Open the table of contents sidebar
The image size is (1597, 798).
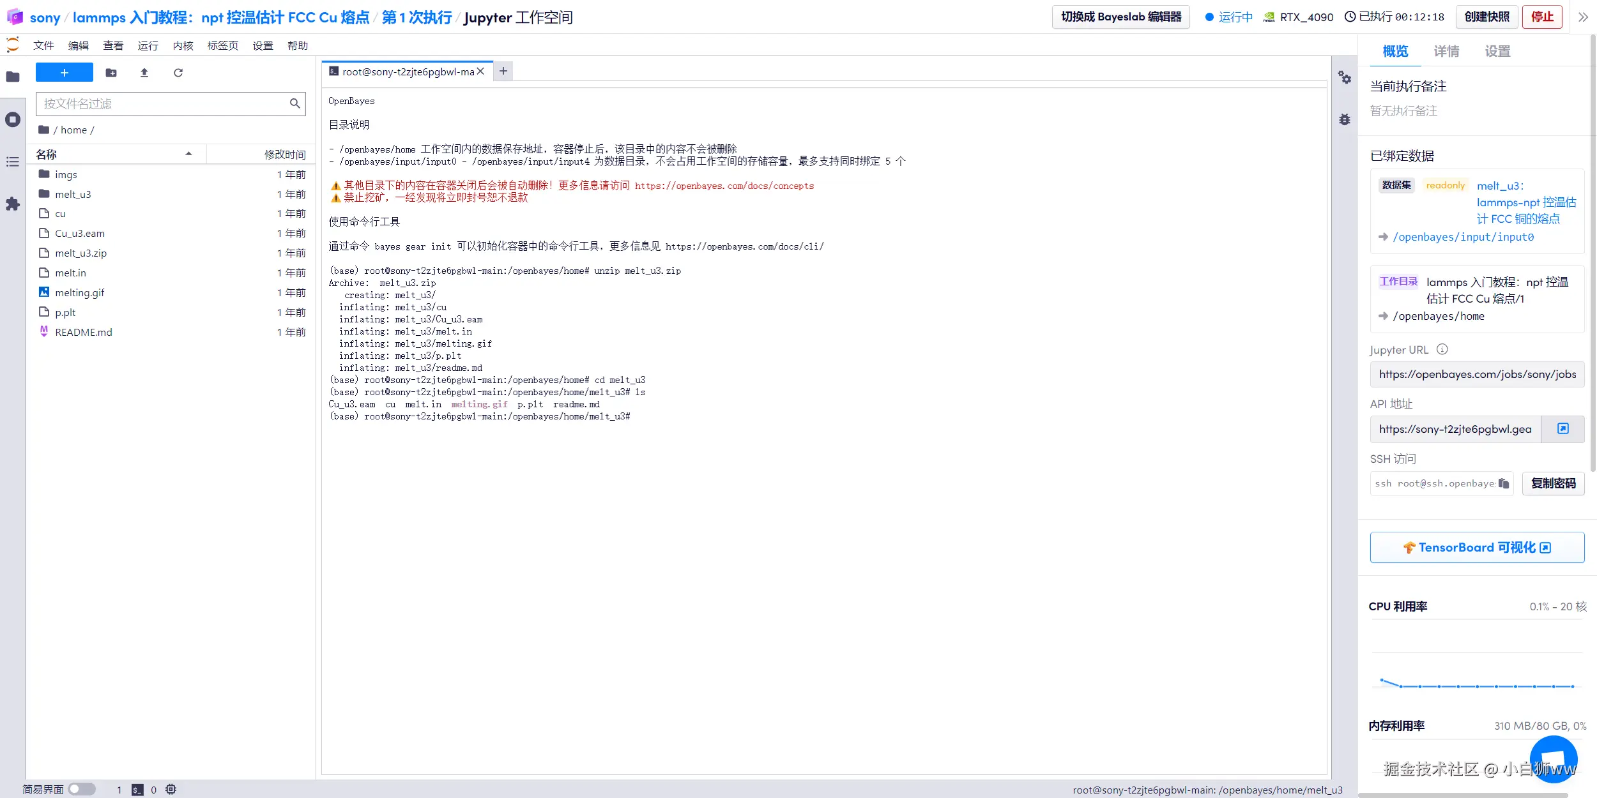point(13,162)
